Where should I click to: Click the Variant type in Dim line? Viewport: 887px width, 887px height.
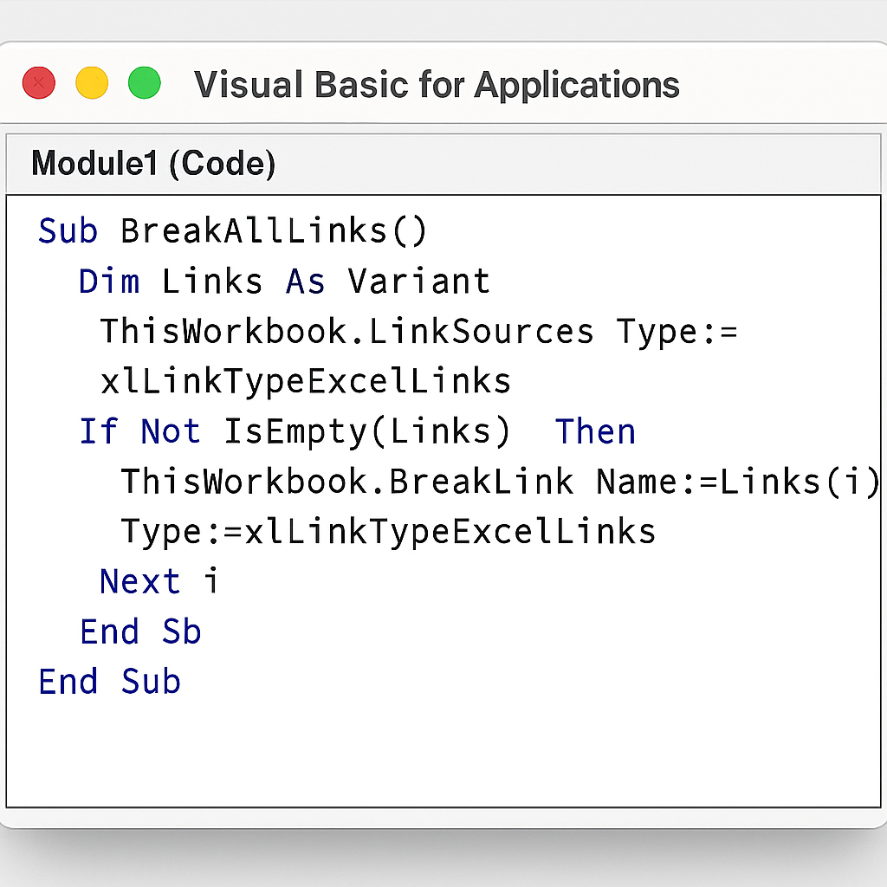(419, 282)
